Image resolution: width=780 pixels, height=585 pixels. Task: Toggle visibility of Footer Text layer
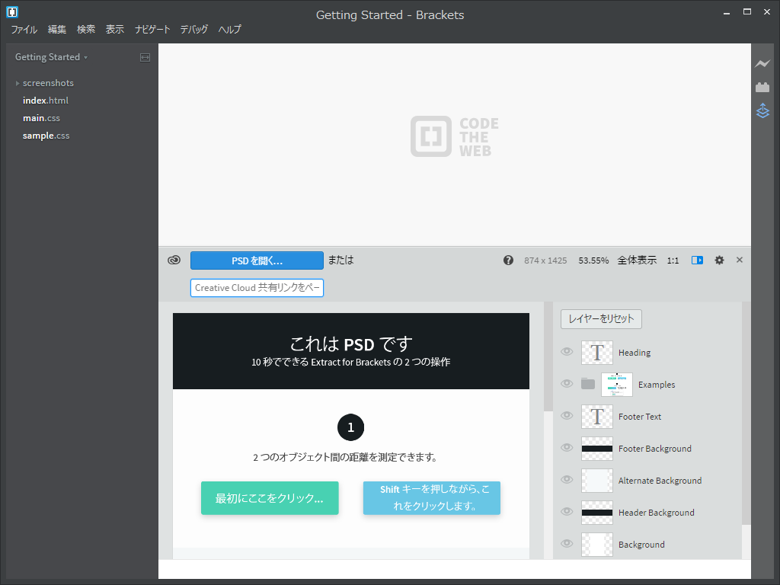[x=566, y=415]
